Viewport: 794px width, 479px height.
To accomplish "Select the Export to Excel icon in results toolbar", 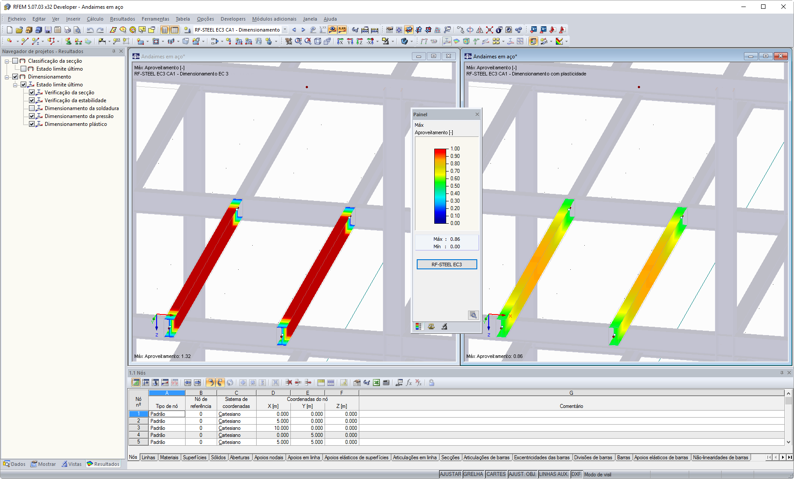I will [x=376, y=382].
